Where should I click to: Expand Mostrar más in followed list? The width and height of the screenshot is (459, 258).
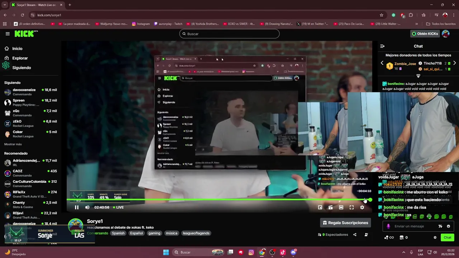(13, 144)
